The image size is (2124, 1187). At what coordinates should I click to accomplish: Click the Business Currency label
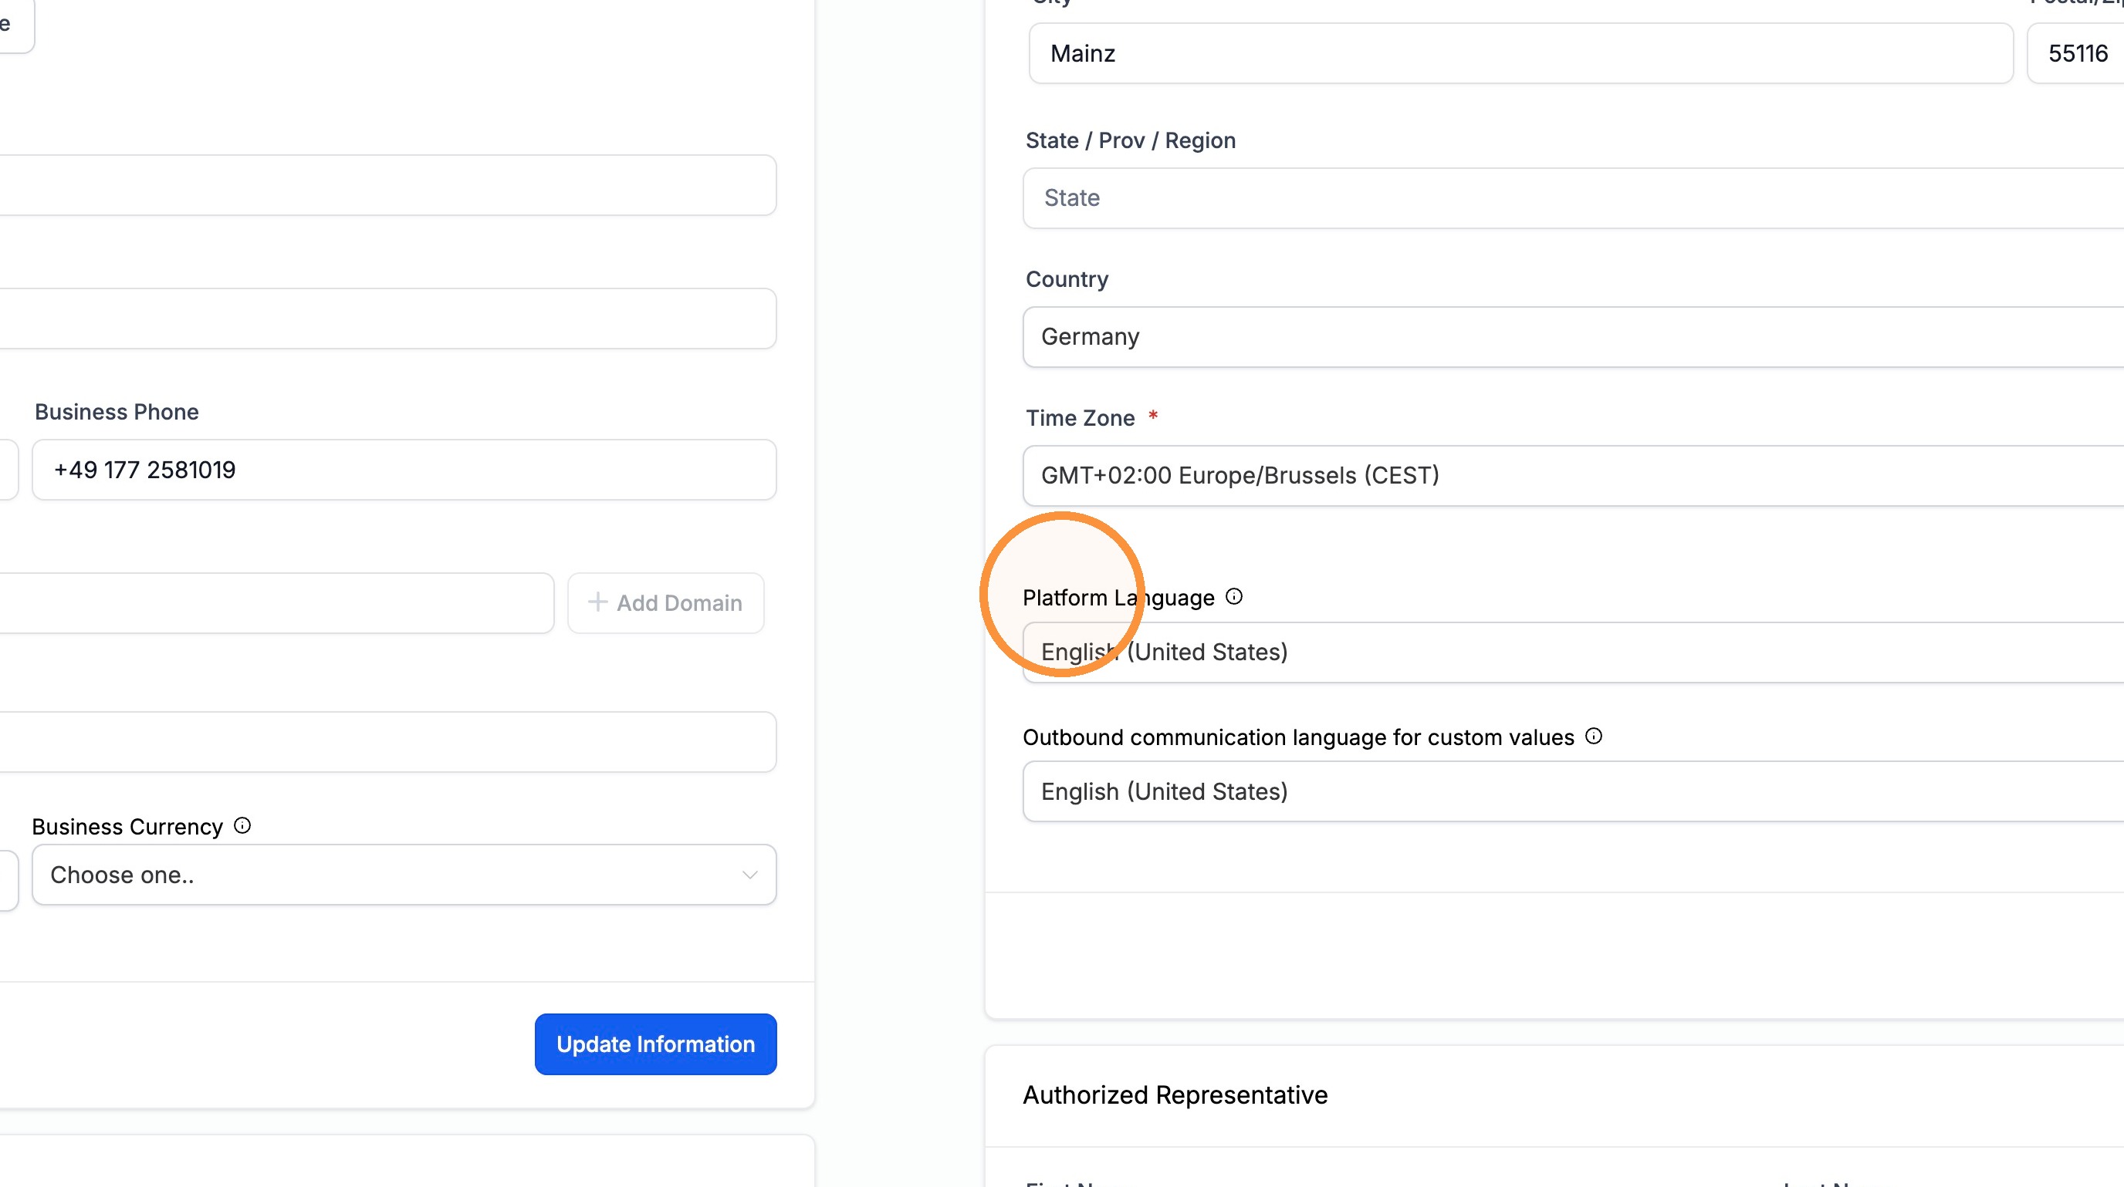127,826
